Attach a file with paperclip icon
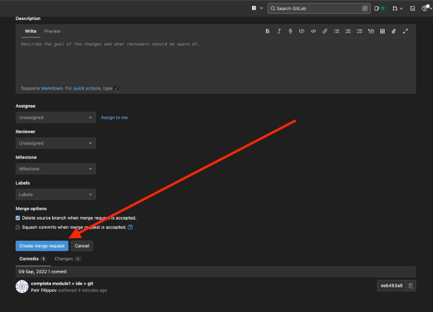The width and height of the screenshot is (433, 312). click(393, 31)
